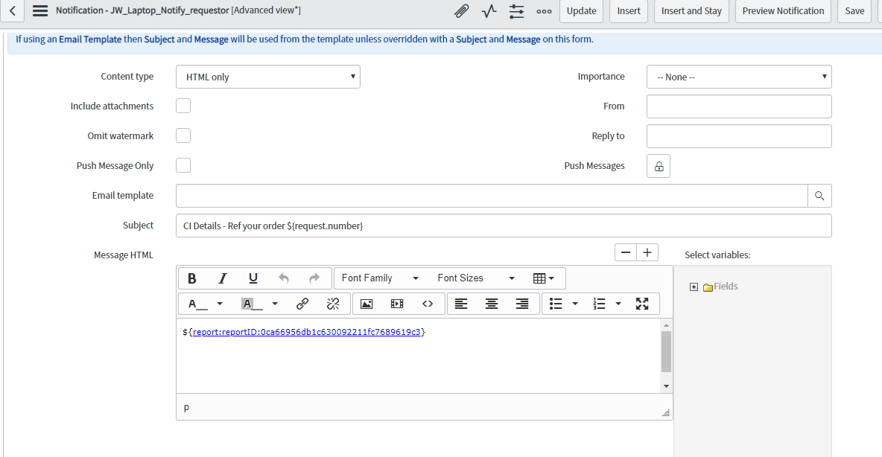Check the Push Message Only checkbox
The height and width of the screenshot is (457, 882).
pos(183,165)
